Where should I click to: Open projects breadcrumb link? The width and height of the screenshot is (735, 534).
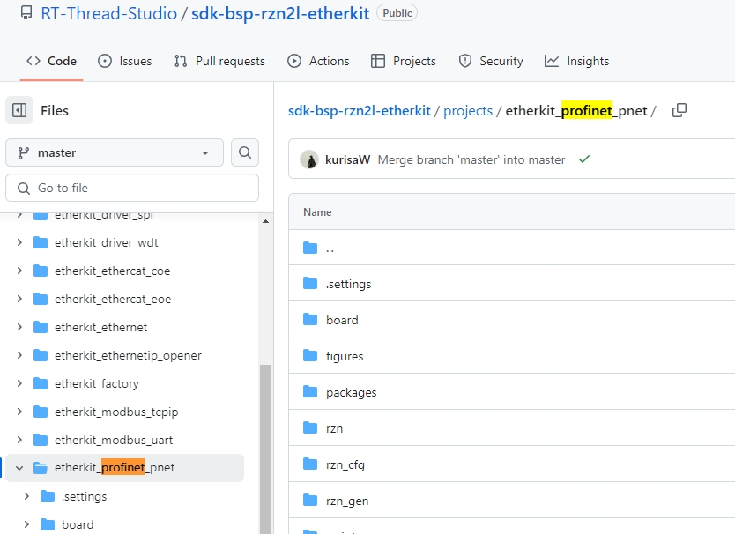click(x=468, y=111)
